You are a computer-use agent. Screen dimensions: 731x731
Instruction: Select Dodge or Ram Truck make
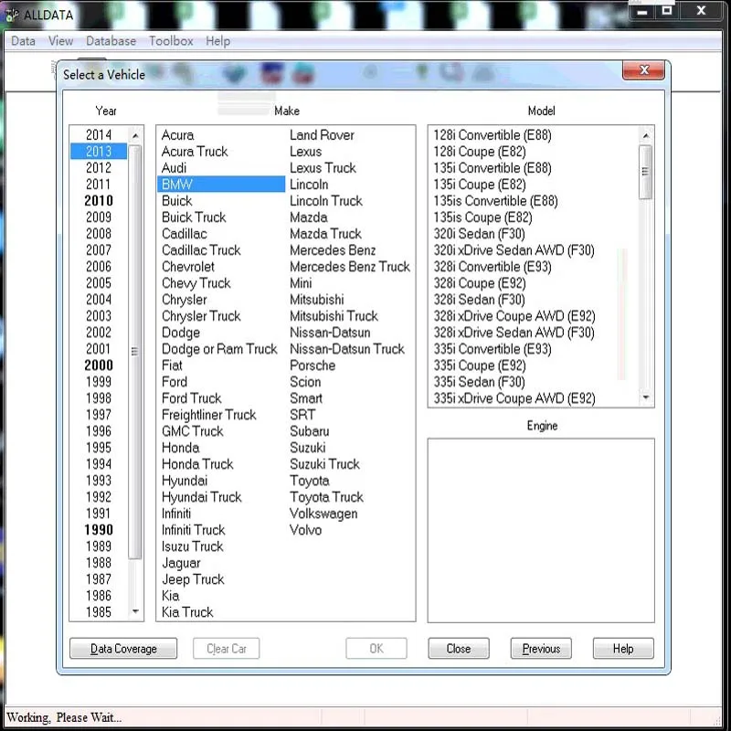coord(219,349)
